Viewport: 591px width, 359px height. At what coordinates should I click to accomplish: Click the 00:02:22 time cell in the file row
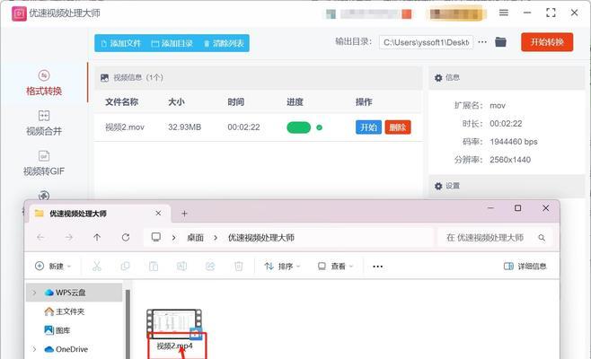click(x=243, y=127)
